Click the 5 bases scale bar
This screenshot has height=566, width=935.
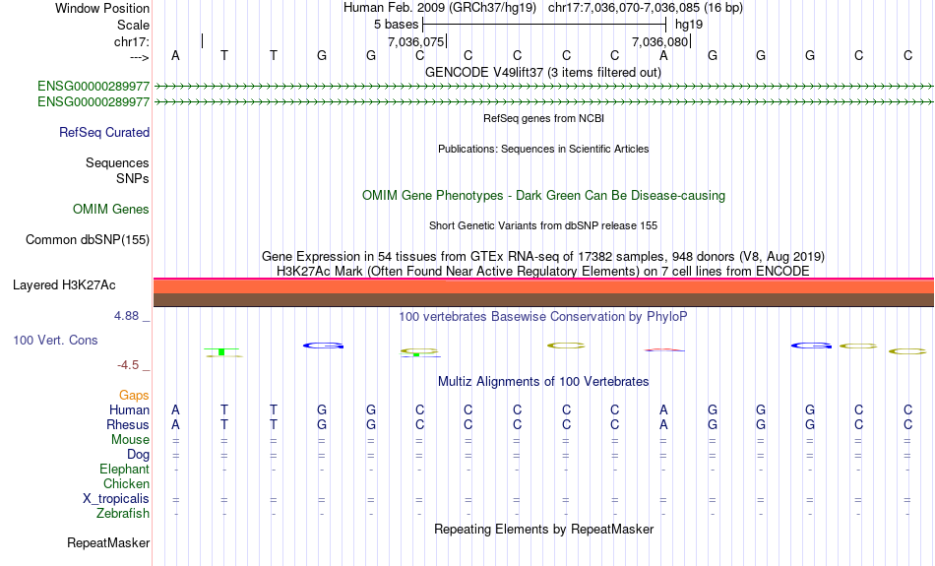click(544, 25)
